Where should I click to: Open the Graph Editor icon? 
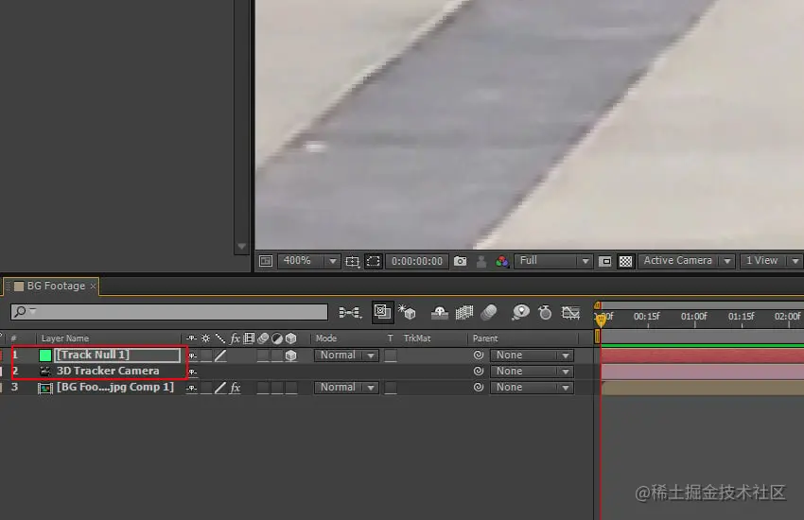(x=570, y=312)
